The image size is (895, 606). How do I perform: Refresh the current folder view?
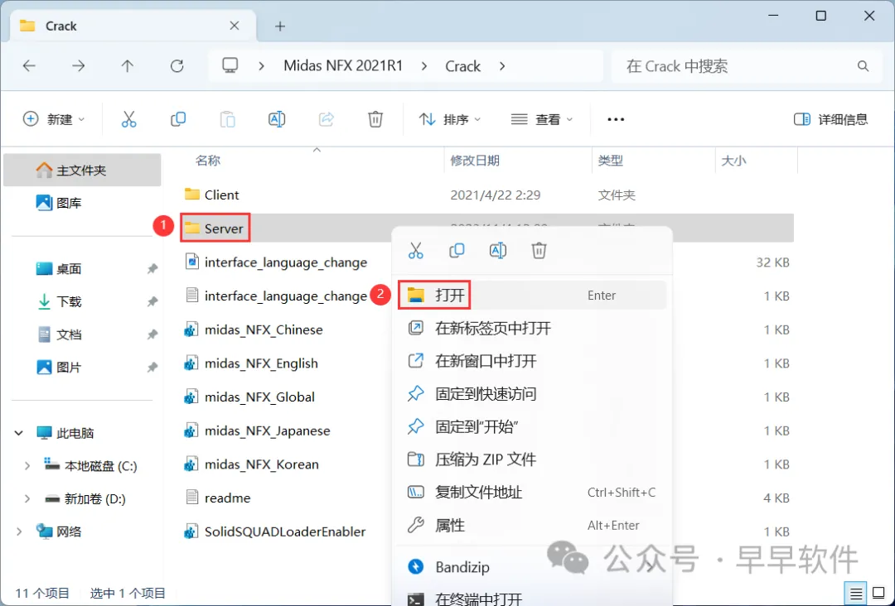(177, 66)
